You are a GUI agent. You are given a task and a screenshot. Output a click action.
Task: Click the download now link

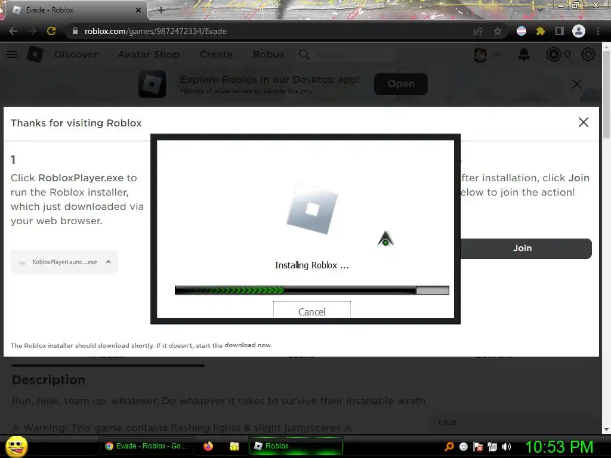coord(248,345)
